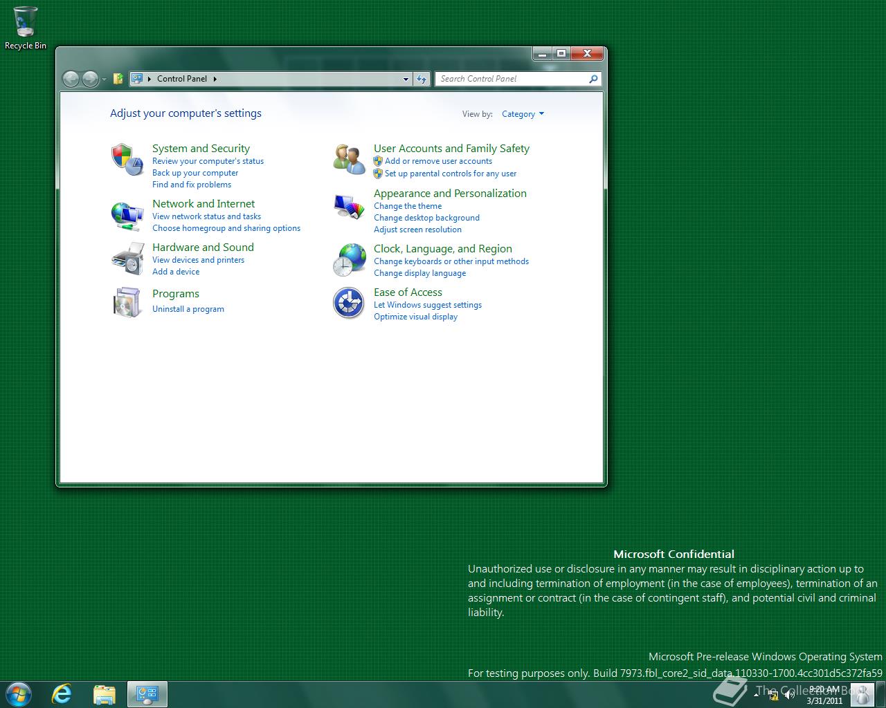Open the Network and Internet globe icon
The image size is (886, 708).
coord(127,215)
